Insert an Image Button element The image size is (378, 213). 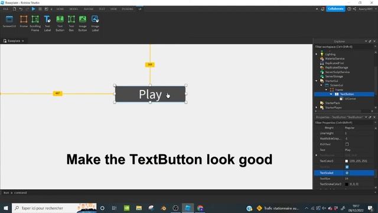click(83, 24)
